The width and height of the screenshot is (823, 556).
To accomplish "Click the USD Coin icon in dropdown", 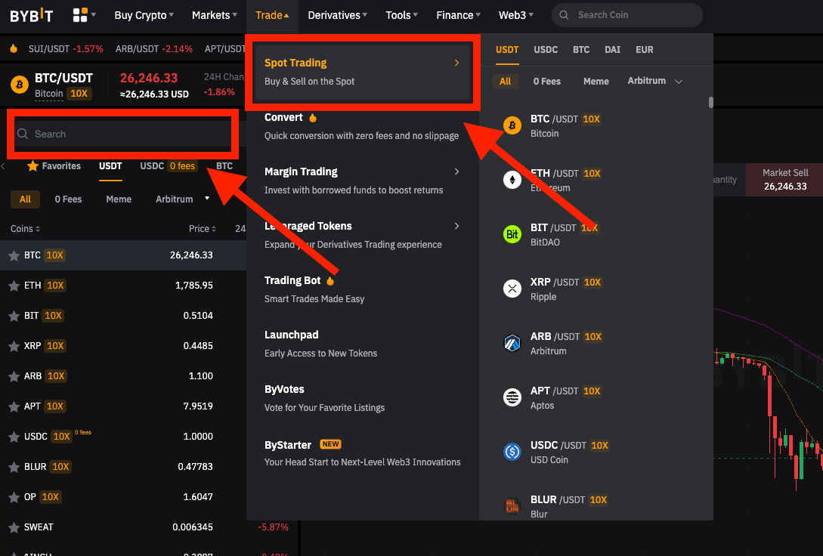I will tap(512, 452).
